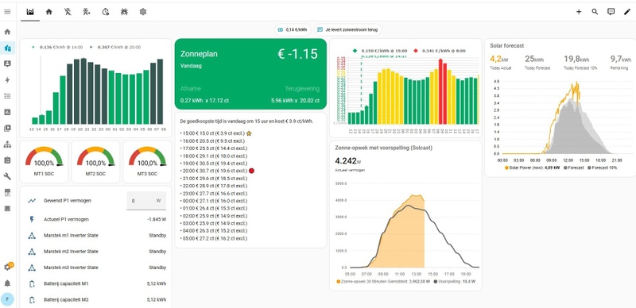Click Gewenst P1 vermogen chart icon
This screenshot has width=636, height=308.
pyautogui.click(x=32, y=201)
